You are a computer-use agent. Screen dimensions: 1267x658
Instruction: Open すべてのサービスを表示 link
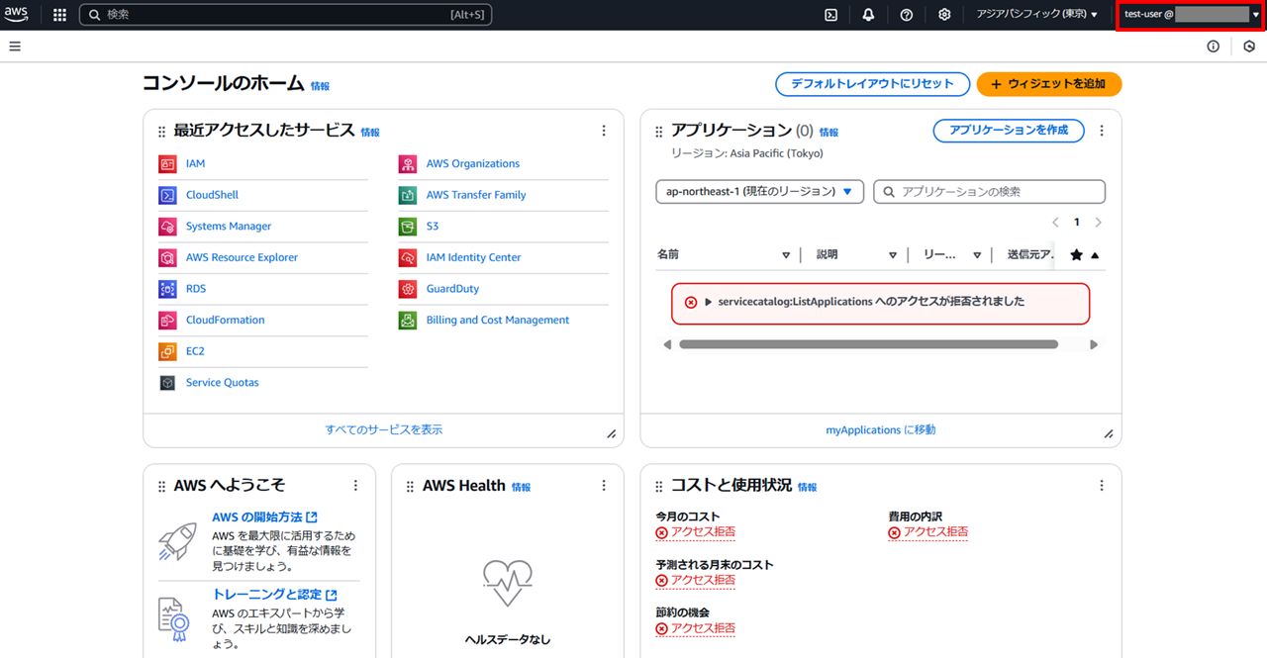[x=384, y=430]
